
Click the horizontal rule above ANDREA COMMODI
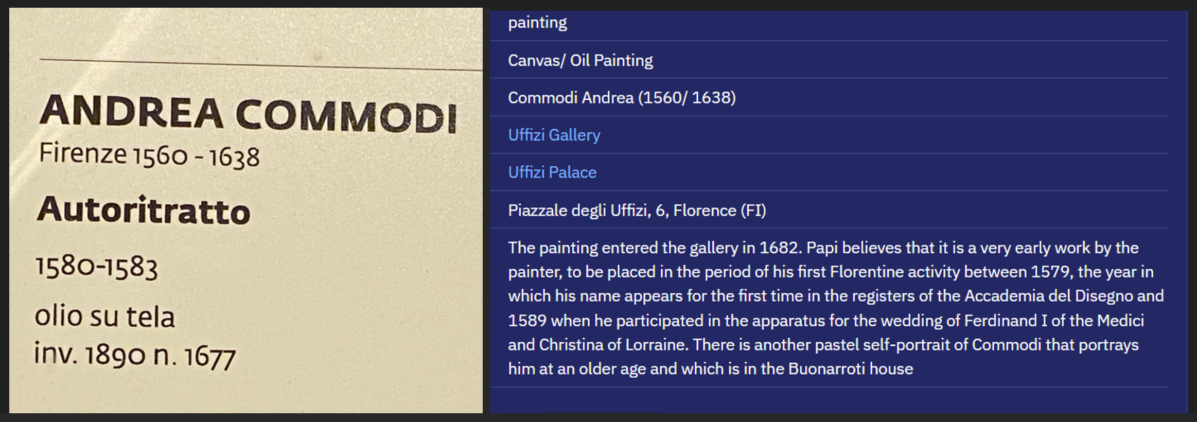(261, 64)
